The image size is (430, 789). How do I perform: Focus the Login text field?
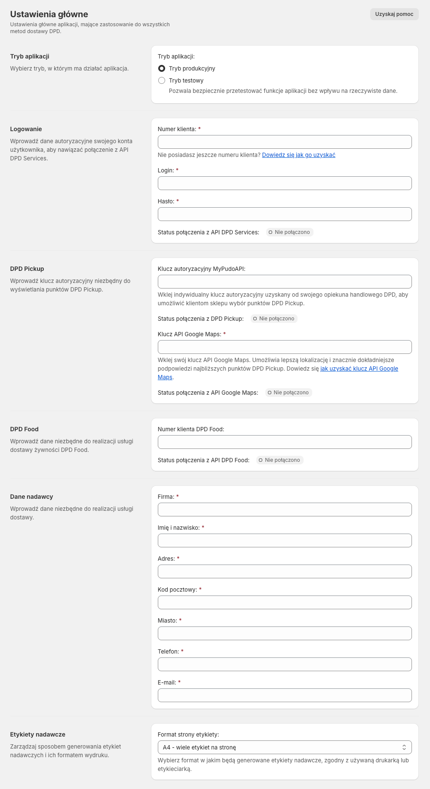coord(285,183)
